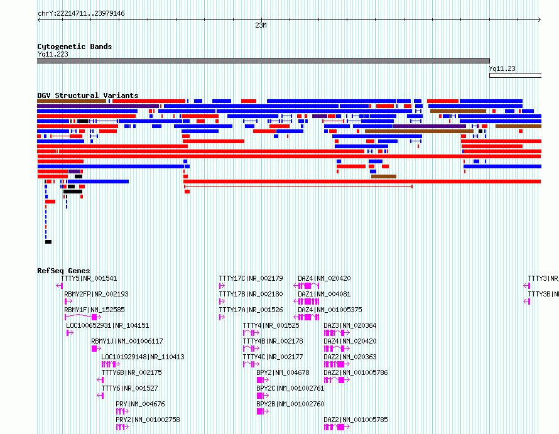Open the RBMY1J|NM_001006117 gene label
The image size is (559, 434).
tap(127, 341)
